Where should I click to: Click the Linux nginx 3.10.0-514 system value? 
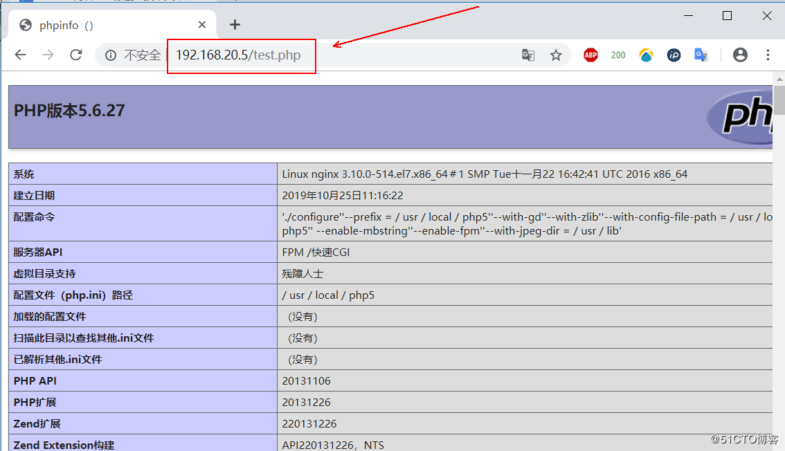(485, 174)
